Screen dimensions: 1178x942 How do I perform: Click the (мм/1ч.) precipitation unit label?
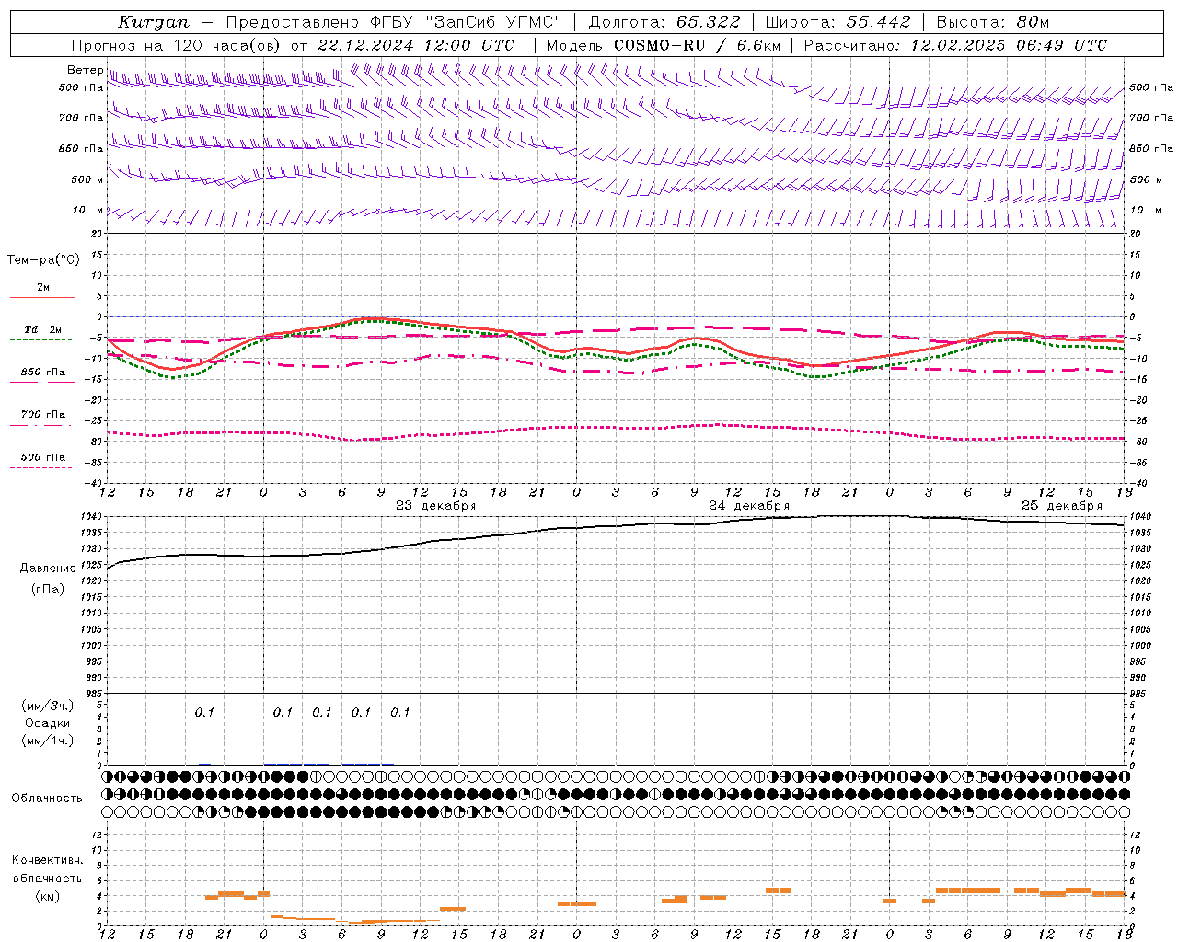(x=48, y=741)
